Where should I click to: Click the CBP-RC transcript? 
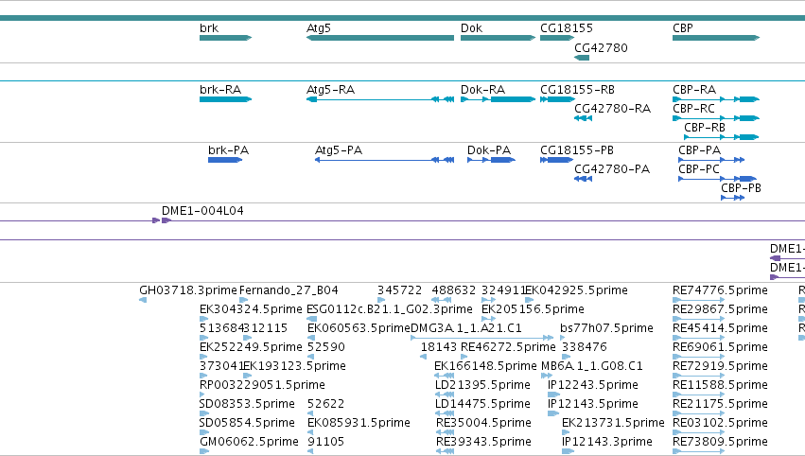[x=716, y=118]
